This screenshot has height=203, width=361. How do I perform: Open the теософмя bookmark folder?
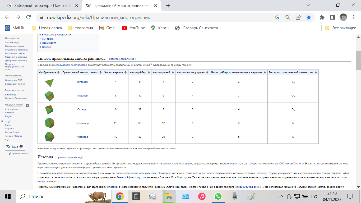coord(80,28)
